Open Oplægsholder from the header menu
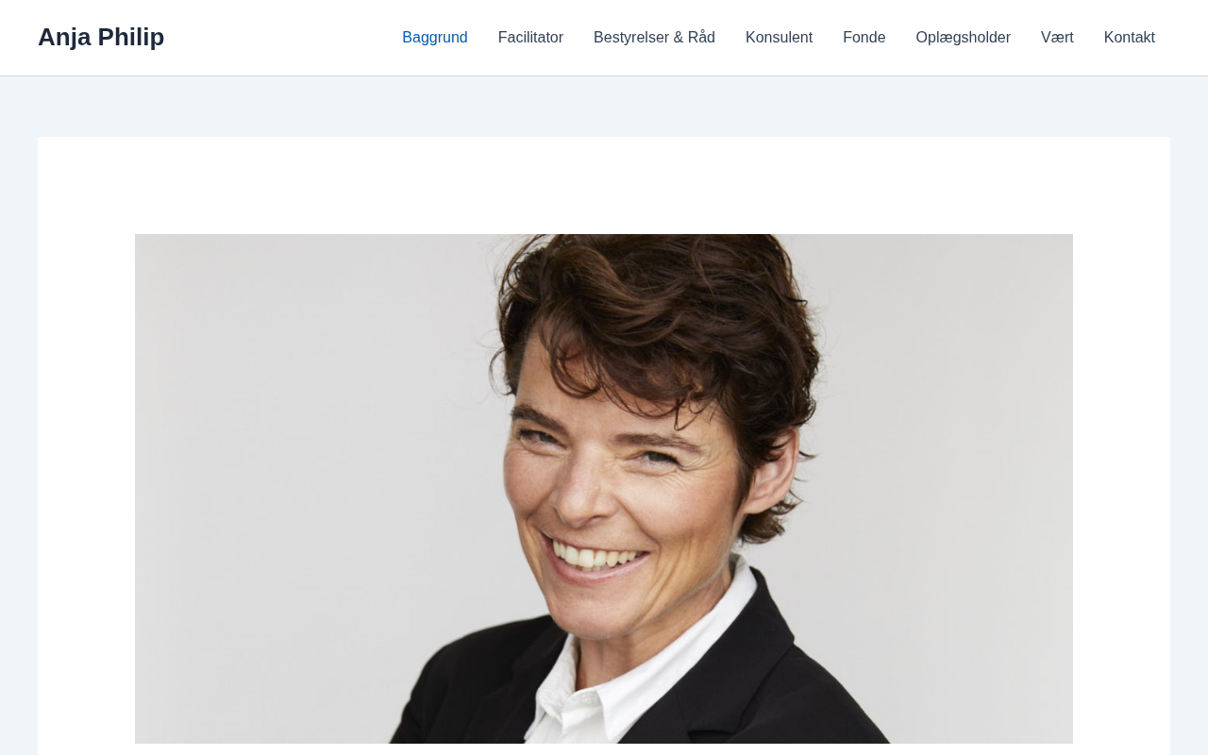This screenshot has height=755, width=1208. tap(964, 38)
